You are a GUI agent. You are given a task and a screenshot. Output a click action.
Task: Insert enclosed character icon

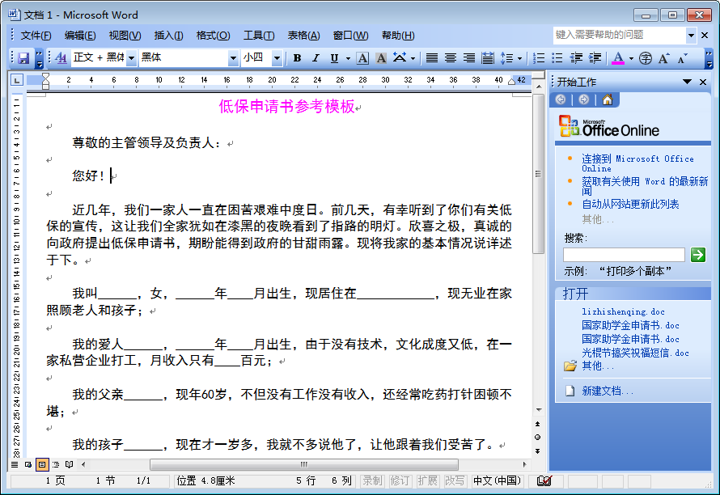pos(645,58)
